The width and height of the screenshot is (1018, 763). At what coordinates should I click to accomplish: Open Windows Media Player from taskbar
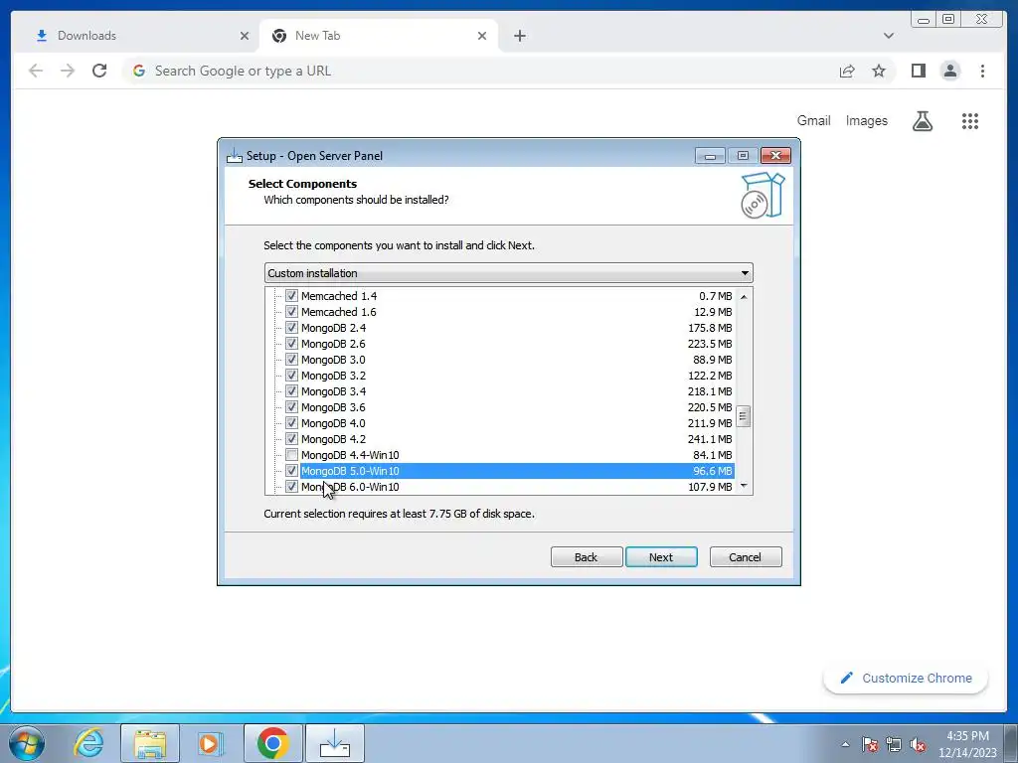click(210, 743)
